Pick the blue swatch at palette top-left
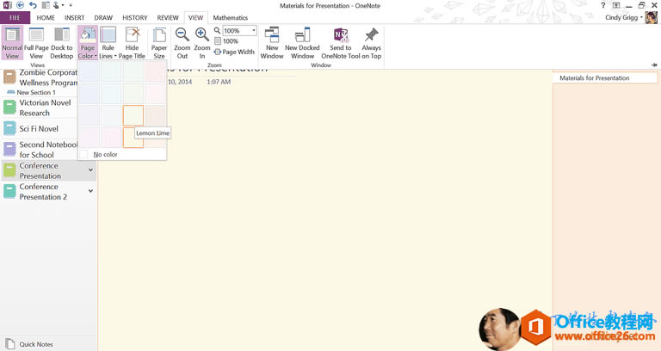 click(x=89, y=71)
